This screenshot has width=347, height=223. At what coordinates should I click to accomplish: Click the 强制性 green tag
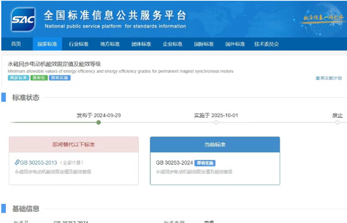(x=39, y=78)
